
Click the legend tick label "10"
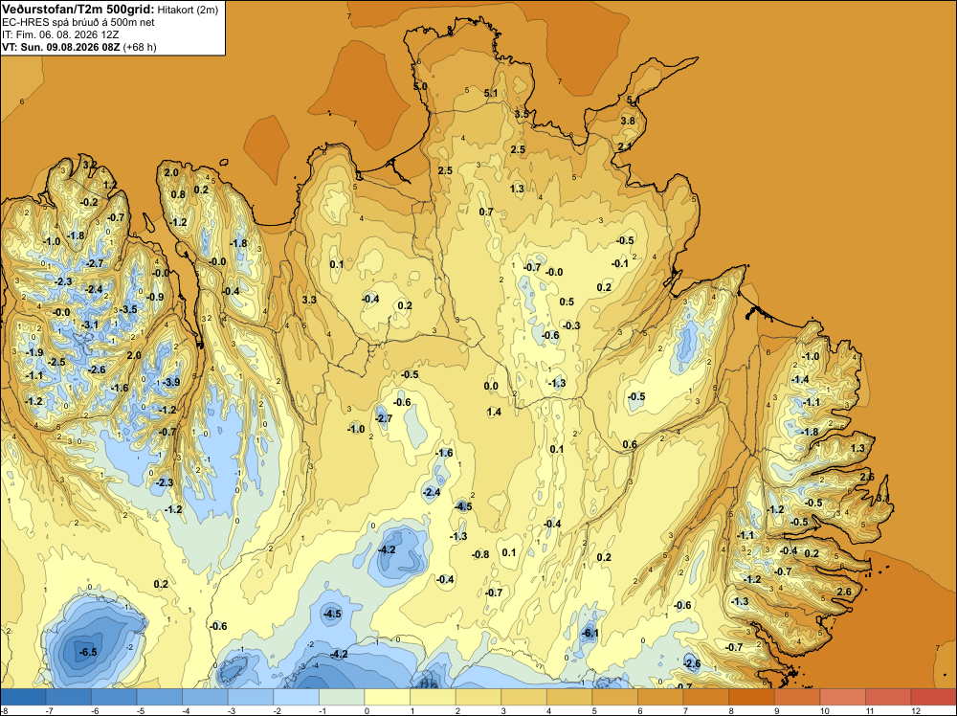[824, 710]
